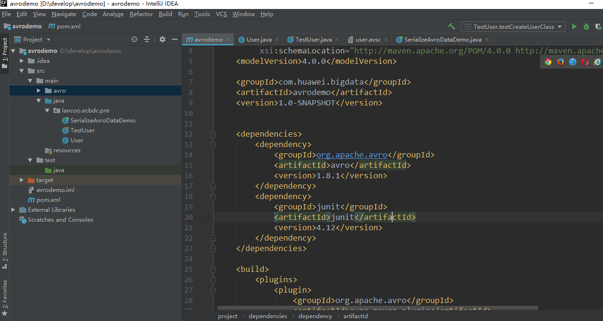Viewport: 603px width, 321px height.
Task: Open the pom in Firefox browser
Action: [560, 61]
